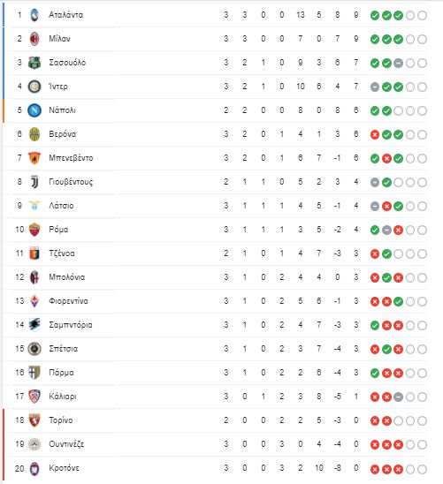Click the Atalanta club crest

[x=34, y=15]
